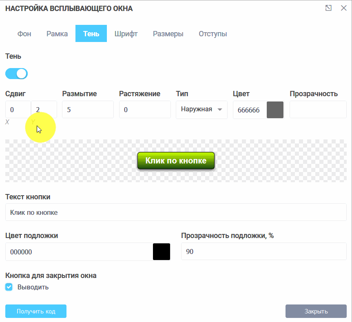
Task: Close the popup settings dialog with X
Action: coord(343,8)
